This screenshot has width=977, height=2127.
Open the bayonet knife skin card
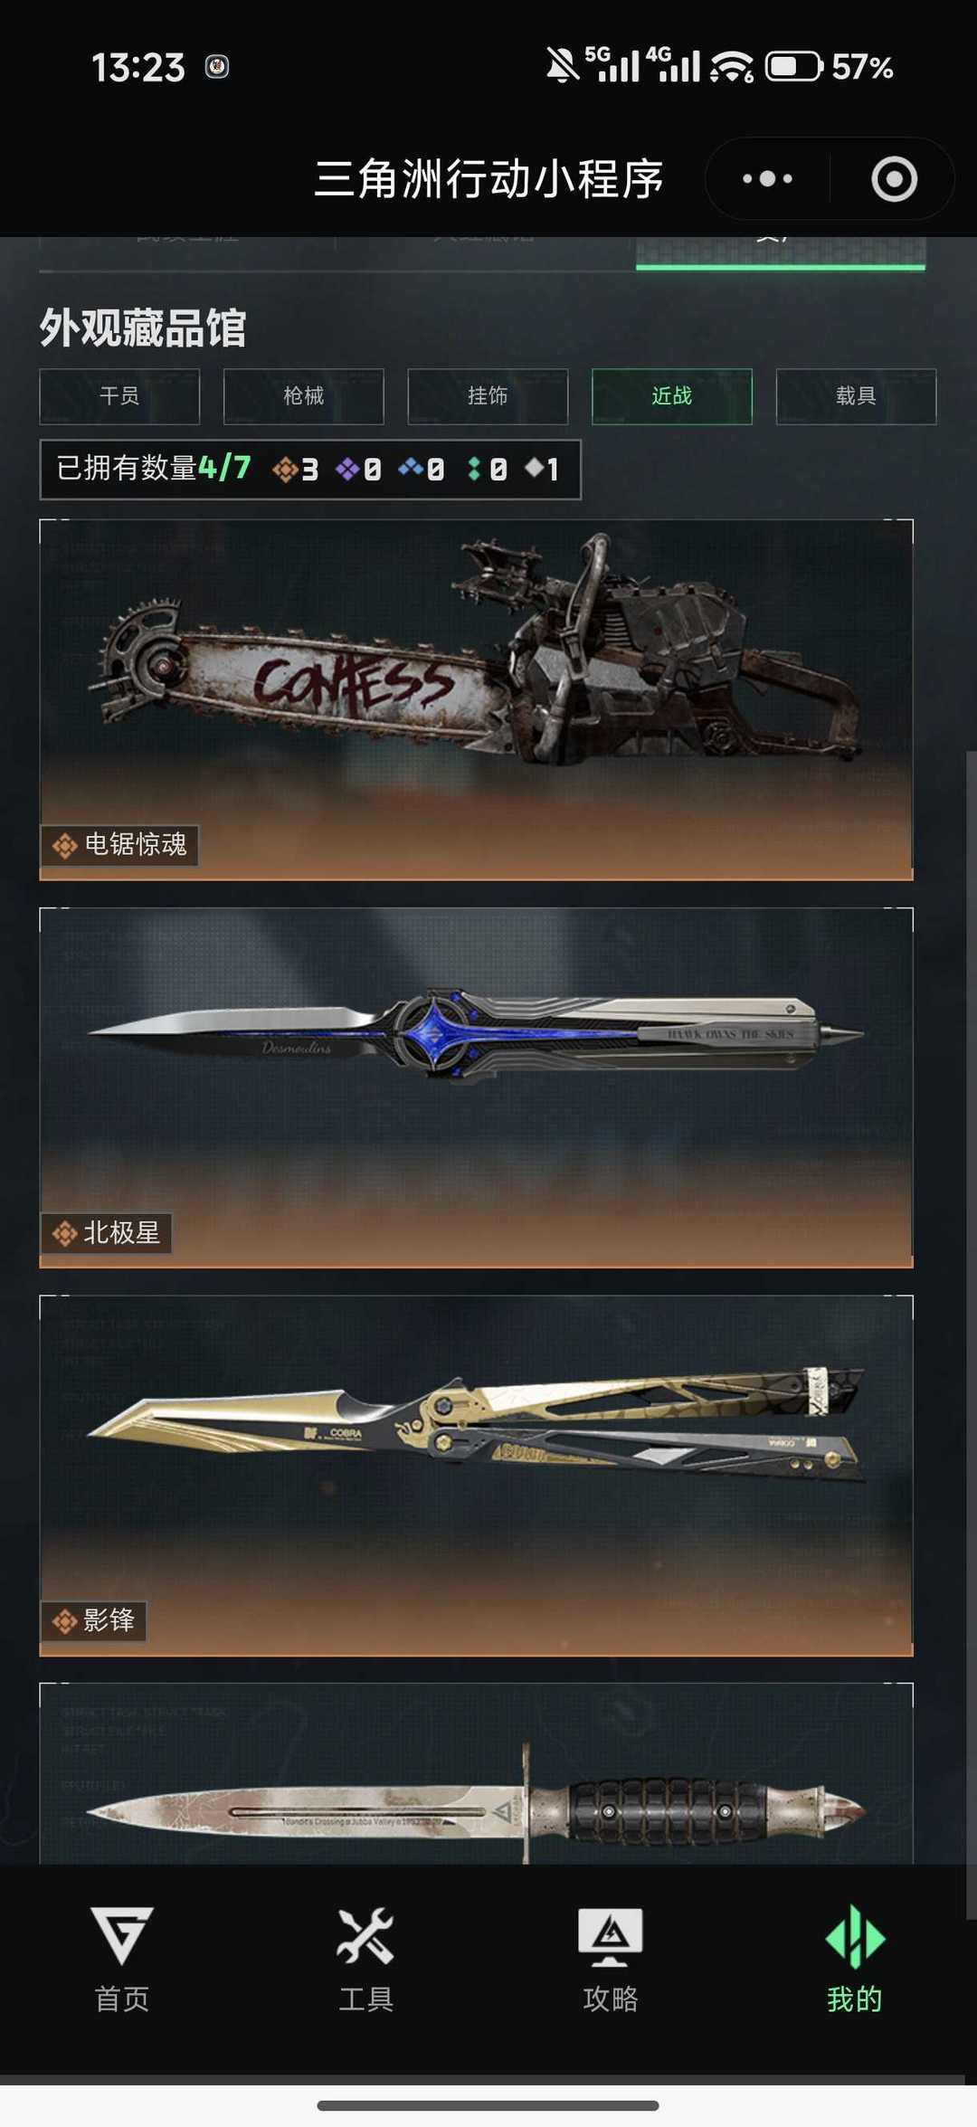click(x=476, y=1773)
